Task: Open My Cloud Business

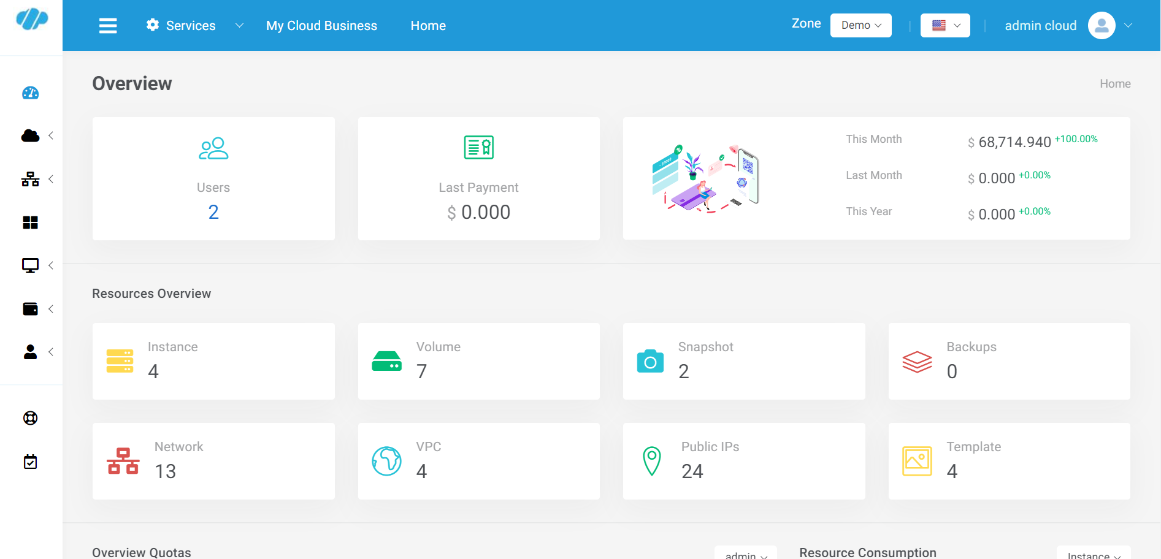Action: (321, 25)
